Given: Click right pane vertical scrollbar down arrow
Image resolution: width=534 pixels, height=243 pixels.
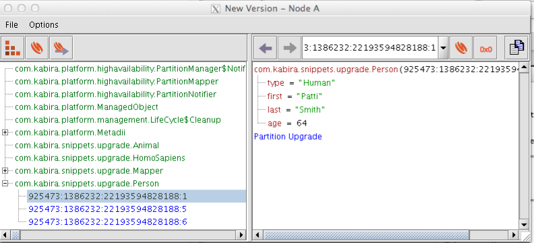Looking at the screenshot, I should [524, 224].
